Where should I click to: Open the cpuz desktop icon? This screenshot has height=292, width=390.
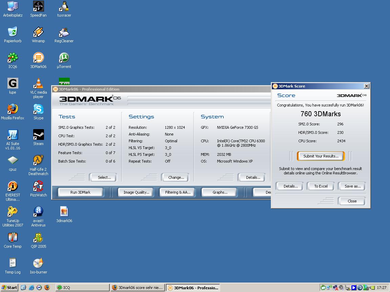pos(13,163)
